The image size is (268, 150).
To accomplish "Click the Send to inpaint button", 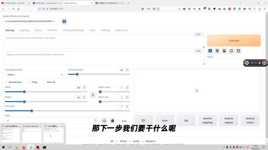I will pos(229,120).
